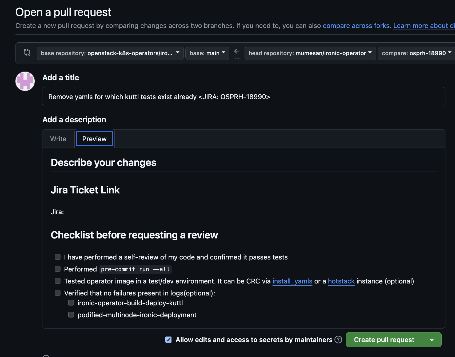The image size is (455, 357).
Task: Tick the podified-multinode-ironic-deployment checkbox
Action: pos(71,315)
